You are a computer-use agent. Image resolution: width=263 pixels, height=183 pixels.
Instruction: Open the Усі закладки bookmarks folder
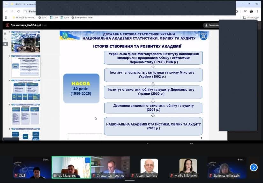pos(251,18)
